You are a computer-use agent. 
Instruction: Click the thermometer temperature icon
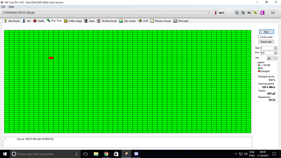pyautogui.click(x=215, y=13)
